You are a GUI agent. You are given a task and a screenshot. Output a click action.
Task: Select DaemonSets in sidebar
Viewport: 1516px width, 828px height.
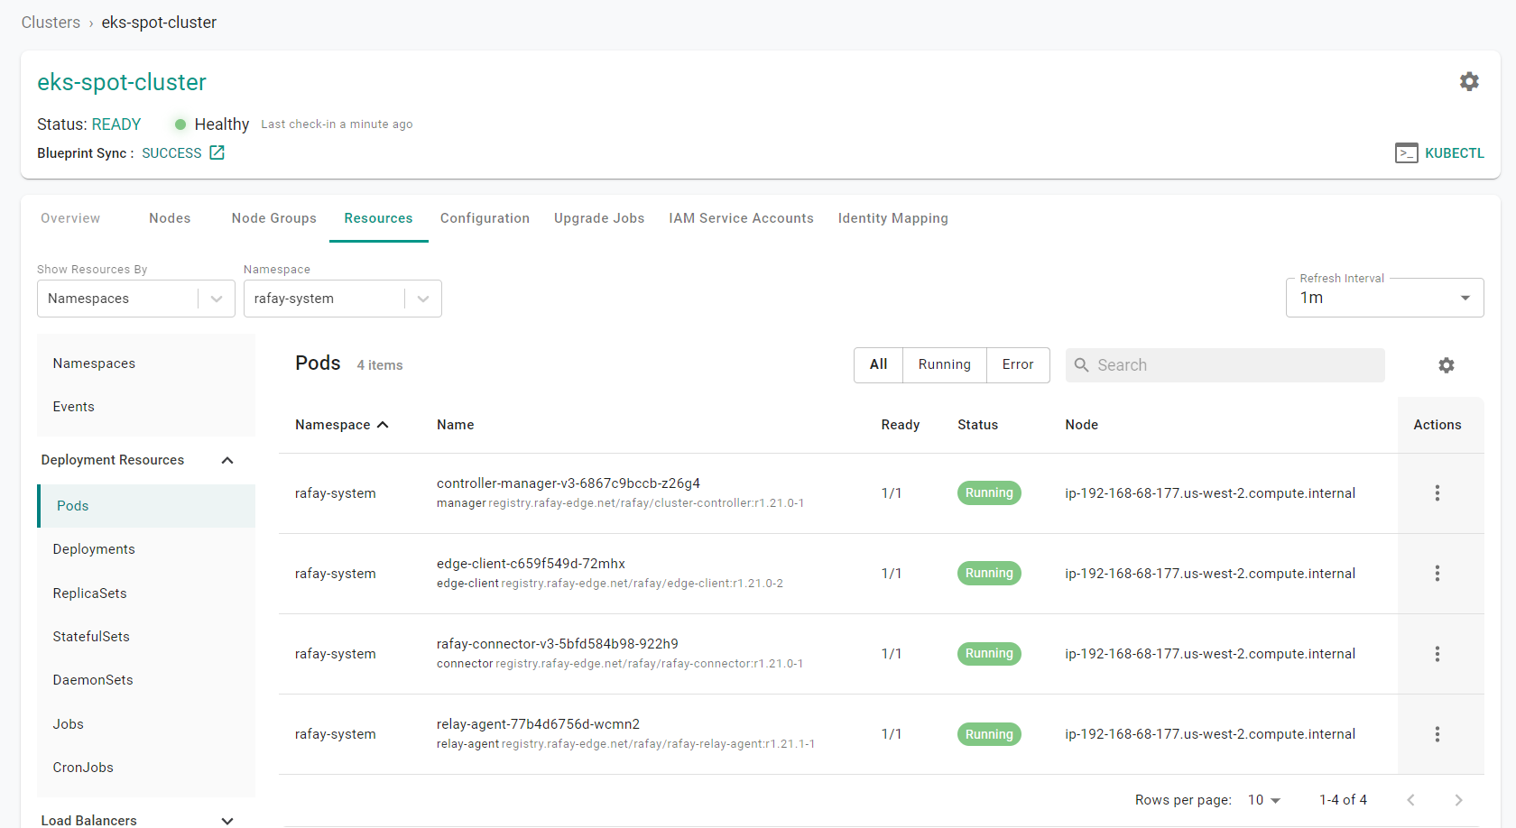pyautogui.click(x=93, y=680)
